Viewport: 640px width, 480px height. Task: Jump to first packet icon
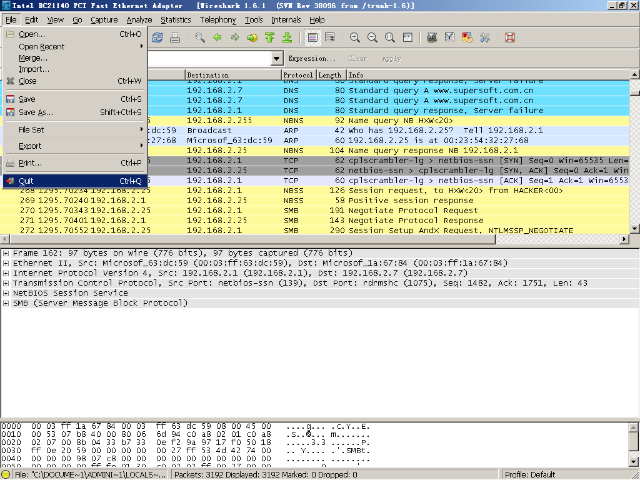[x=270, y=37]
